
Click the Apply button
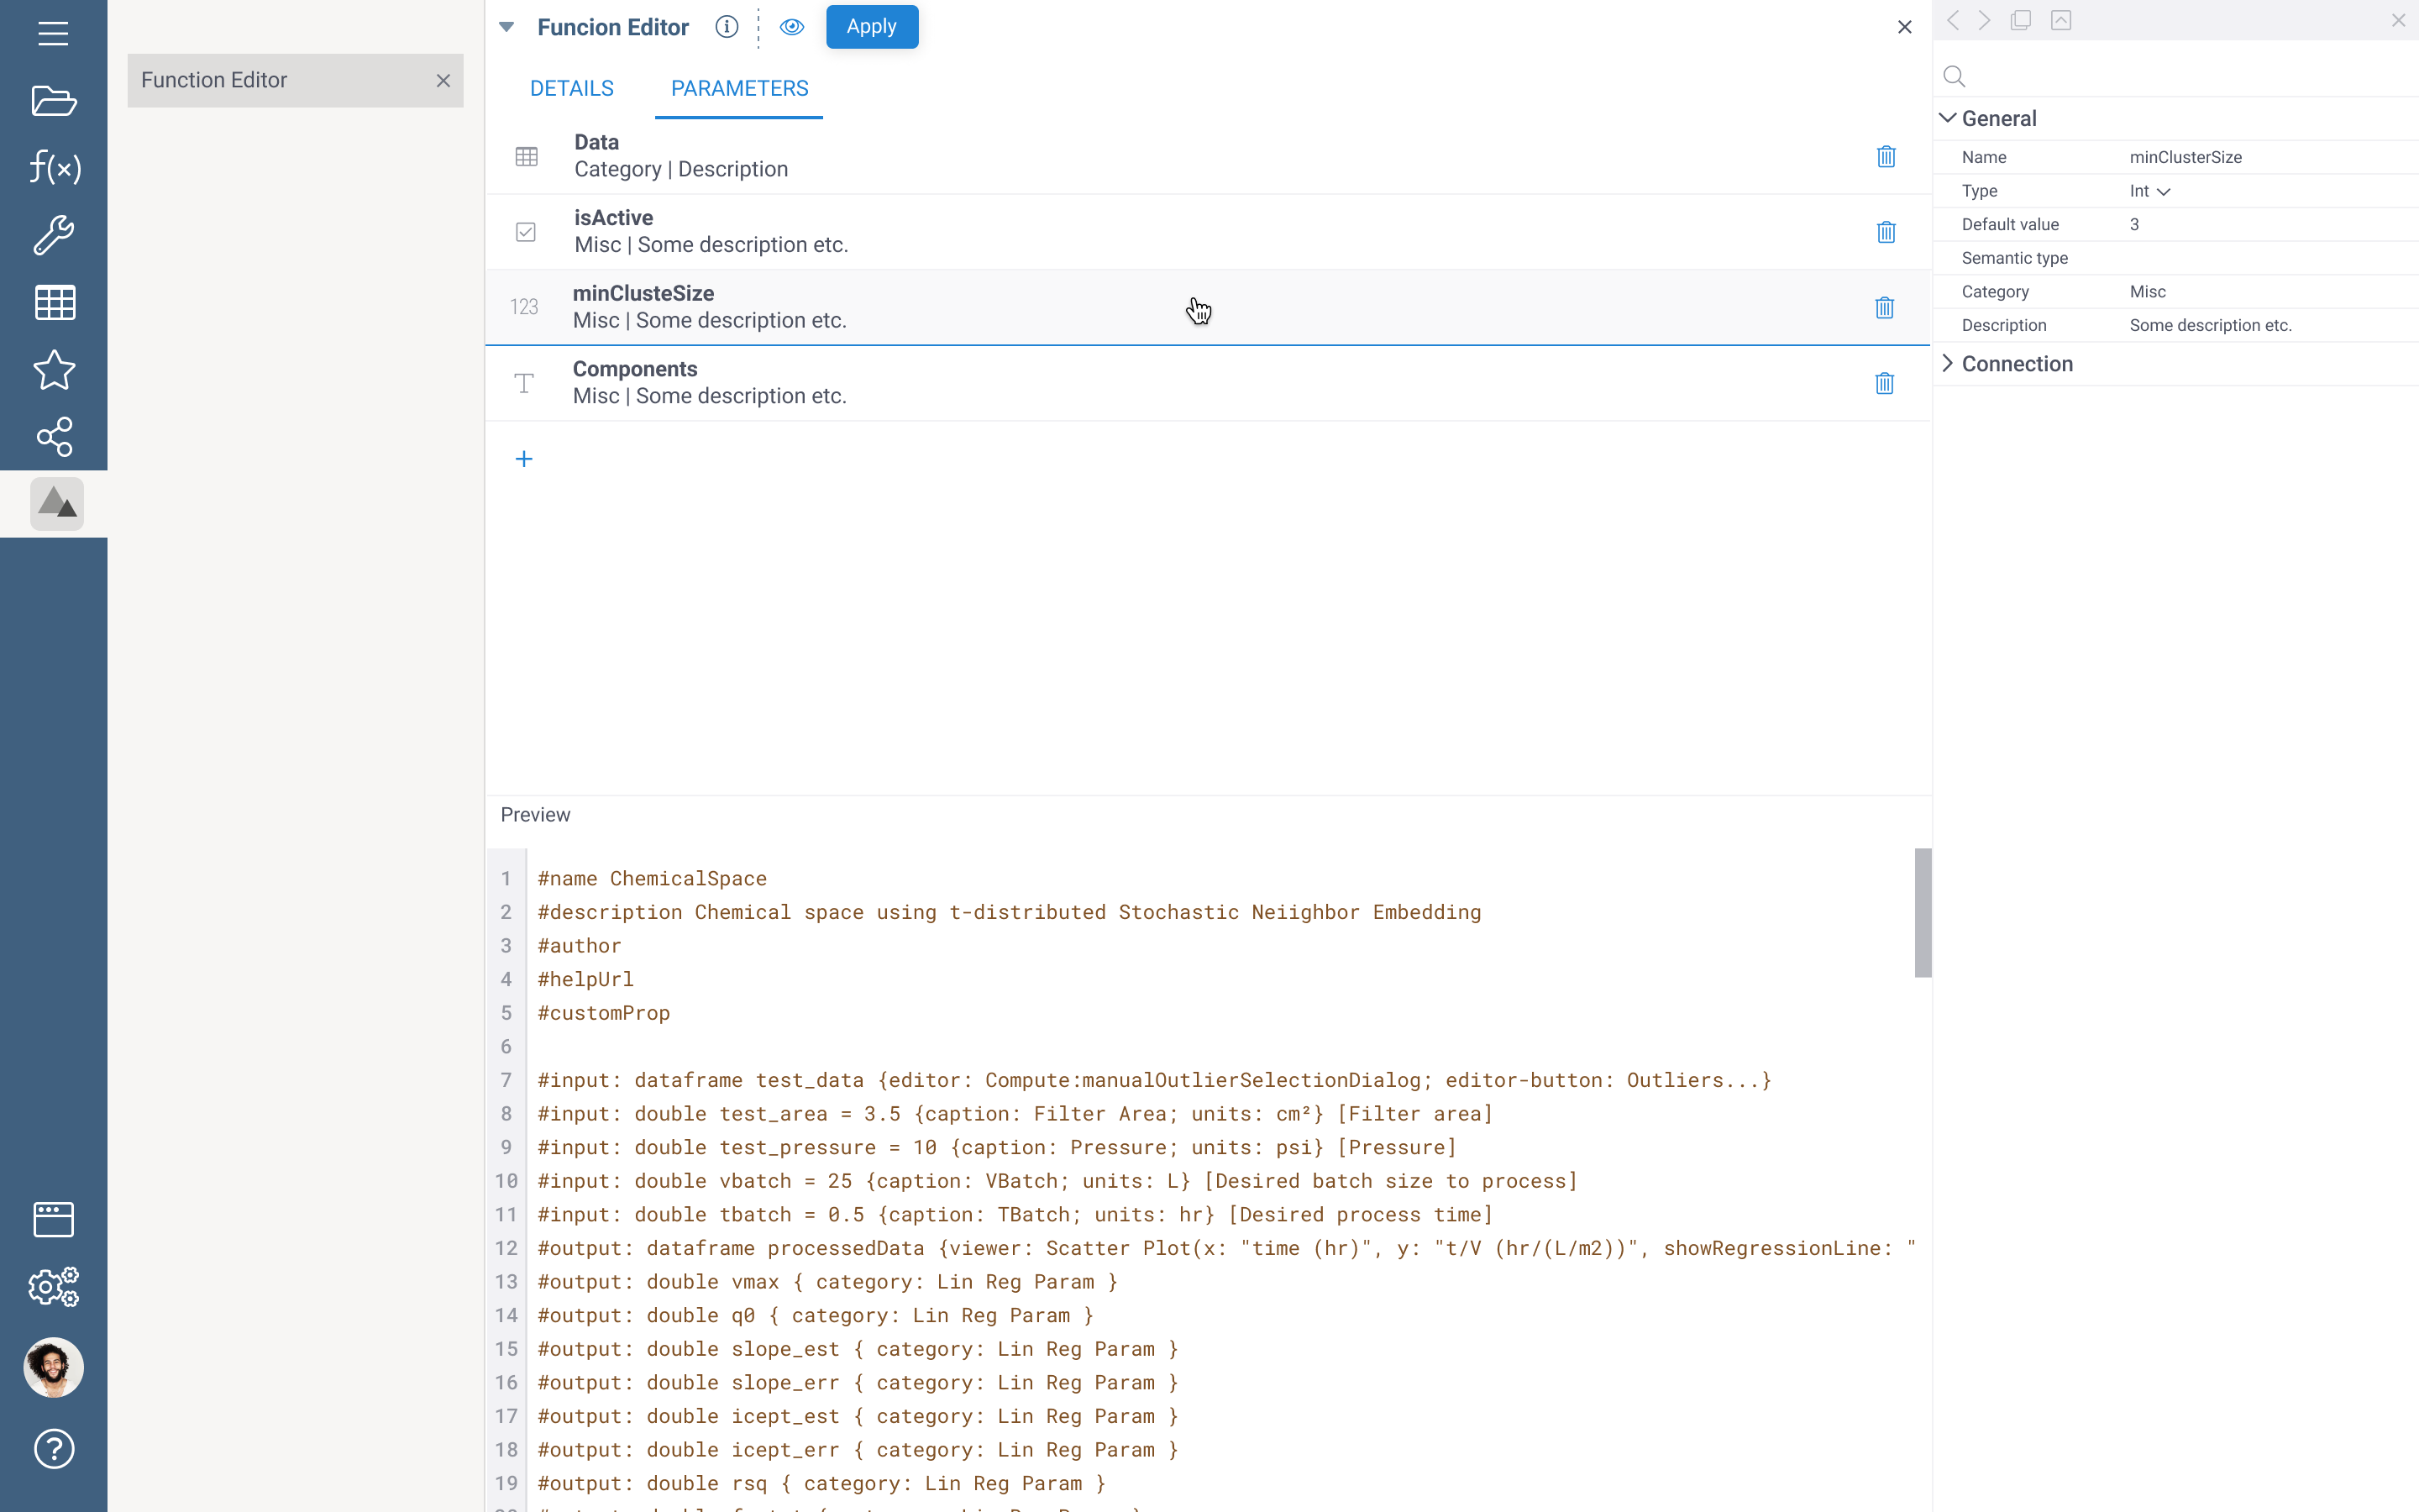pyautogui.click(x=872, y=27)
